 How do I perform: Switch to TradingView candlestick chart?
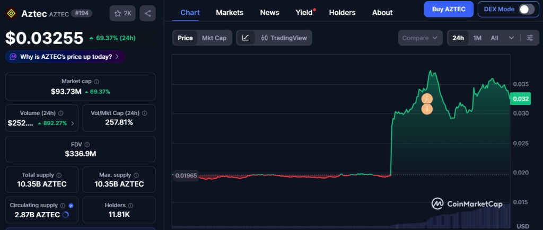click(x=284, y=38)
